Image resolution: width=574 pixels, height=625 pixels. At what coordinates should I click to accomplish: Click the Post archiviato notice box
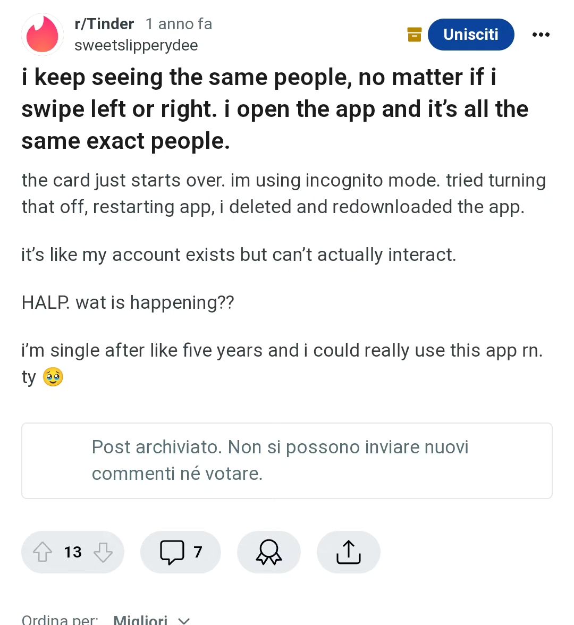(287, 460)
